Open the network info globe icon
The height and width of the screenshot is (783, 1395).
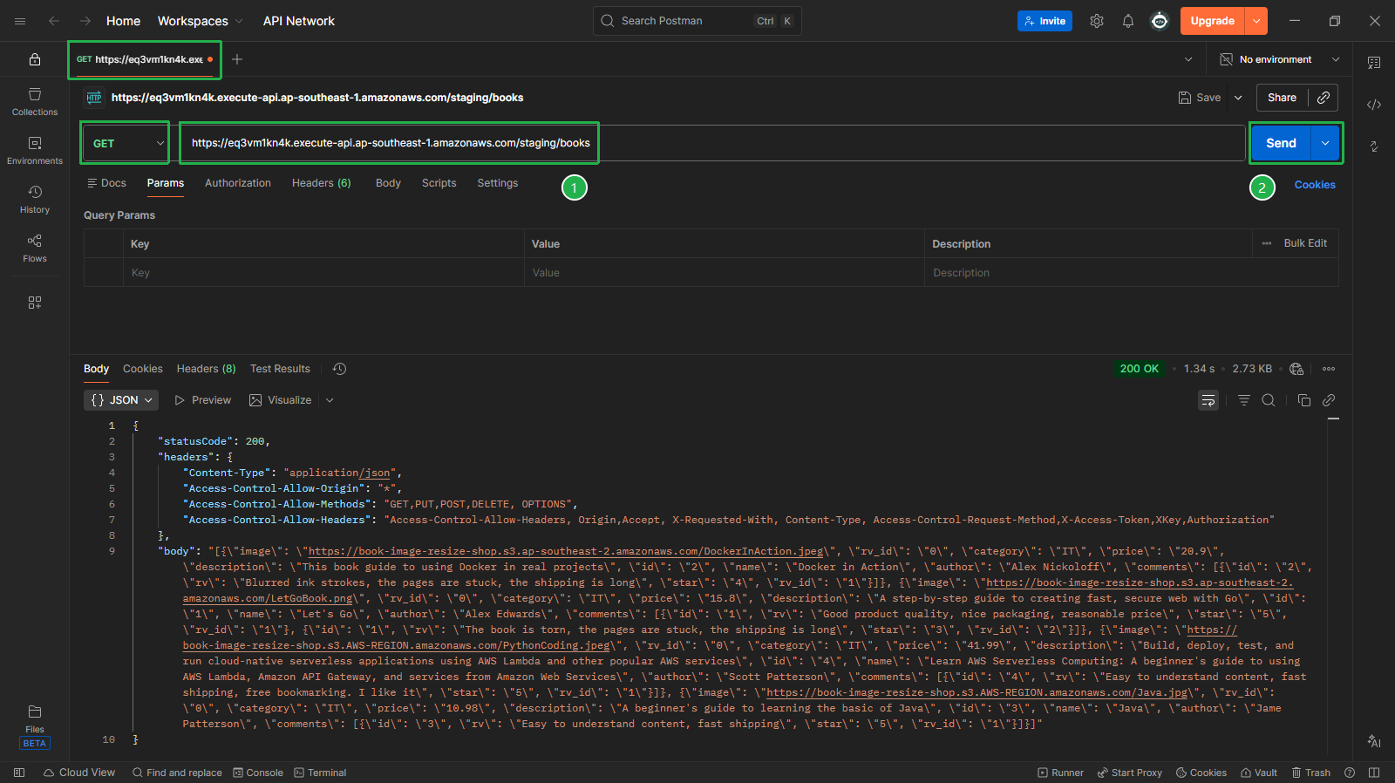(x=1296, y=369)
